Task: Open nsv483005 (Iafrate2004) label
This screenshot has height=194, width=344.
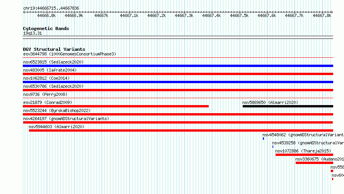Action: pyautogui.click(x=50, y=70)
